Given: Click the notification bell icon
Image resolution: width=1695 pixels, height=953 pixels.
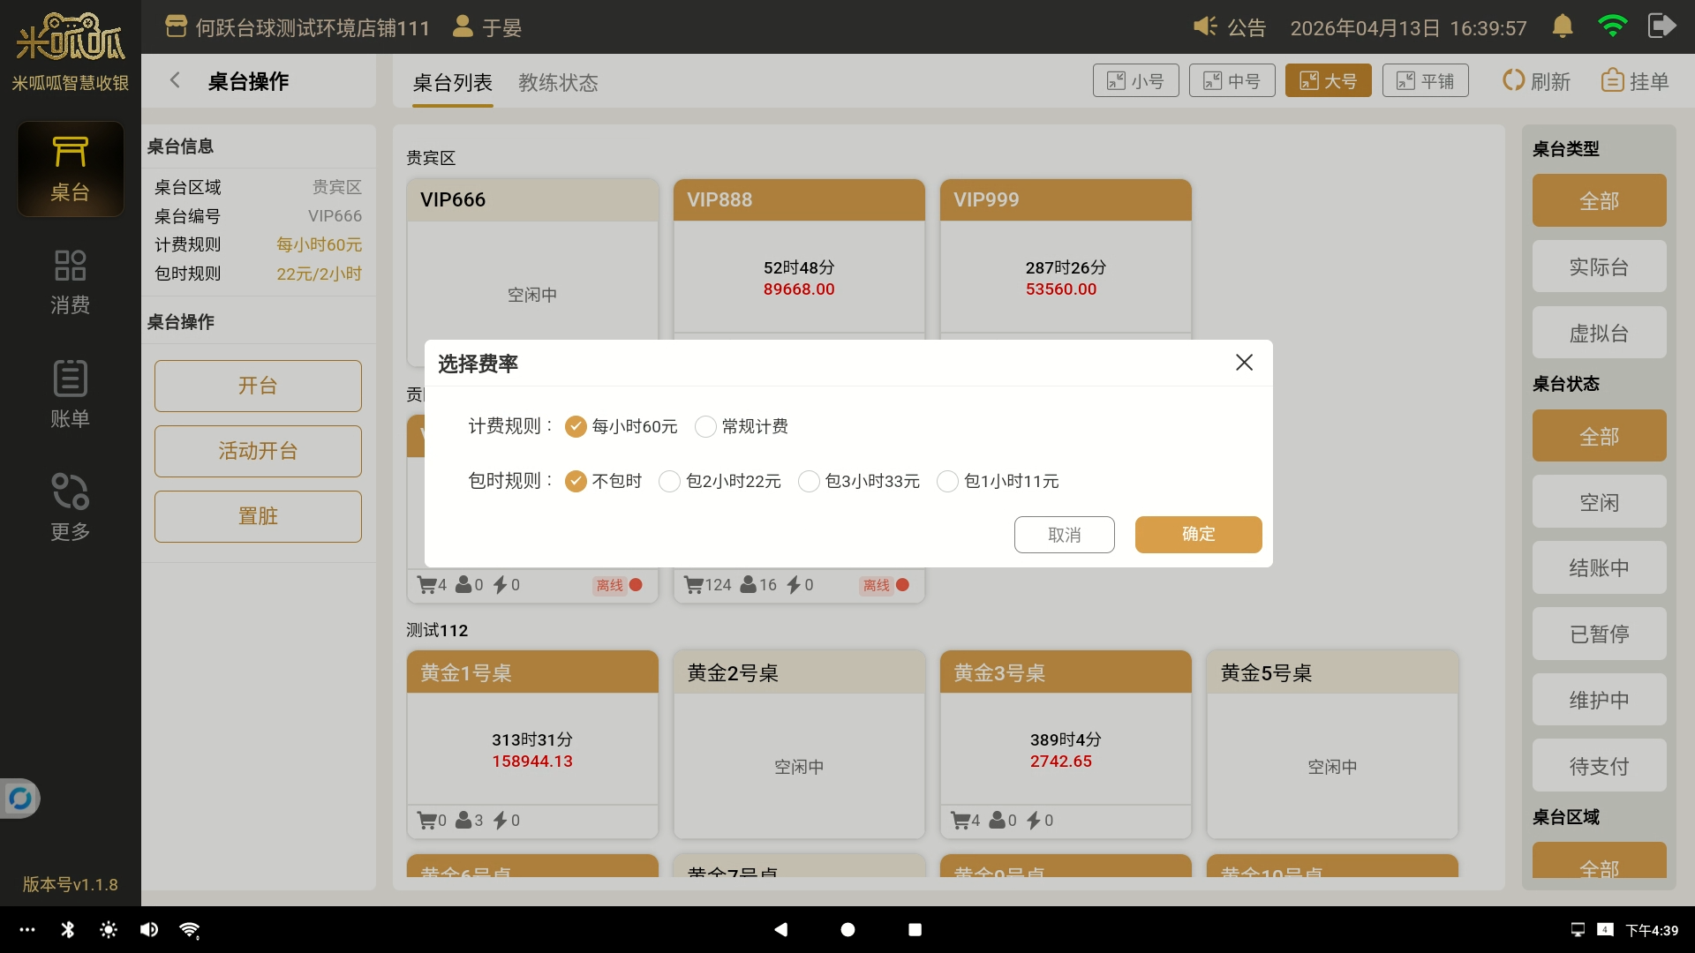Looking at the screenshot, I should 1562,26.
